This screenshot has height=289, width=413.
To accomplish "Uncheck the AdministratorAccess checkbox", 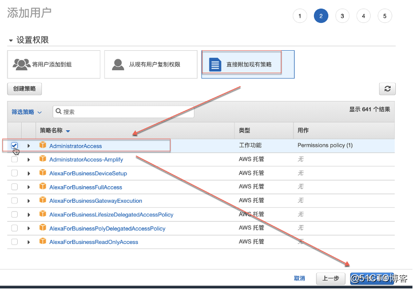I will 14,146.
